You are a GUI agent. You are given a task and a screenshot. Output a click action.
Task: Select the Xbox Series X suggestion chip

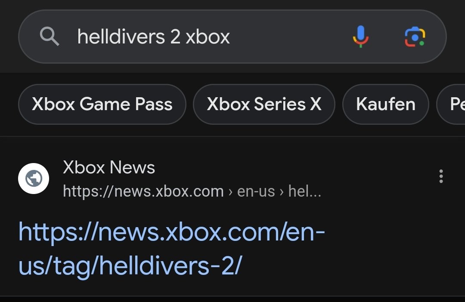pos(264,104)
